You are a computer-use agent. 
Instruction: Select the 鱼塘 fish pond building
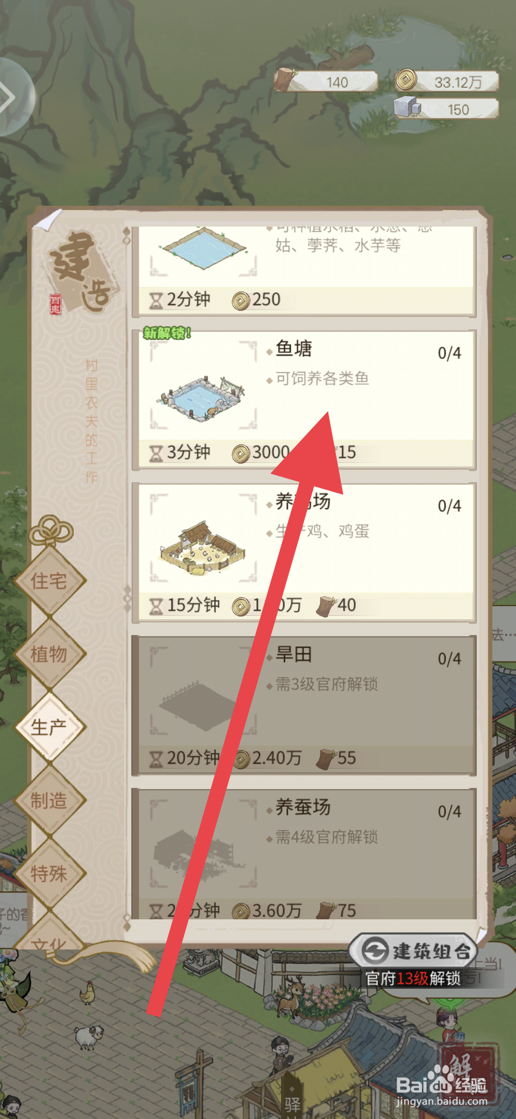pos(304,399)
